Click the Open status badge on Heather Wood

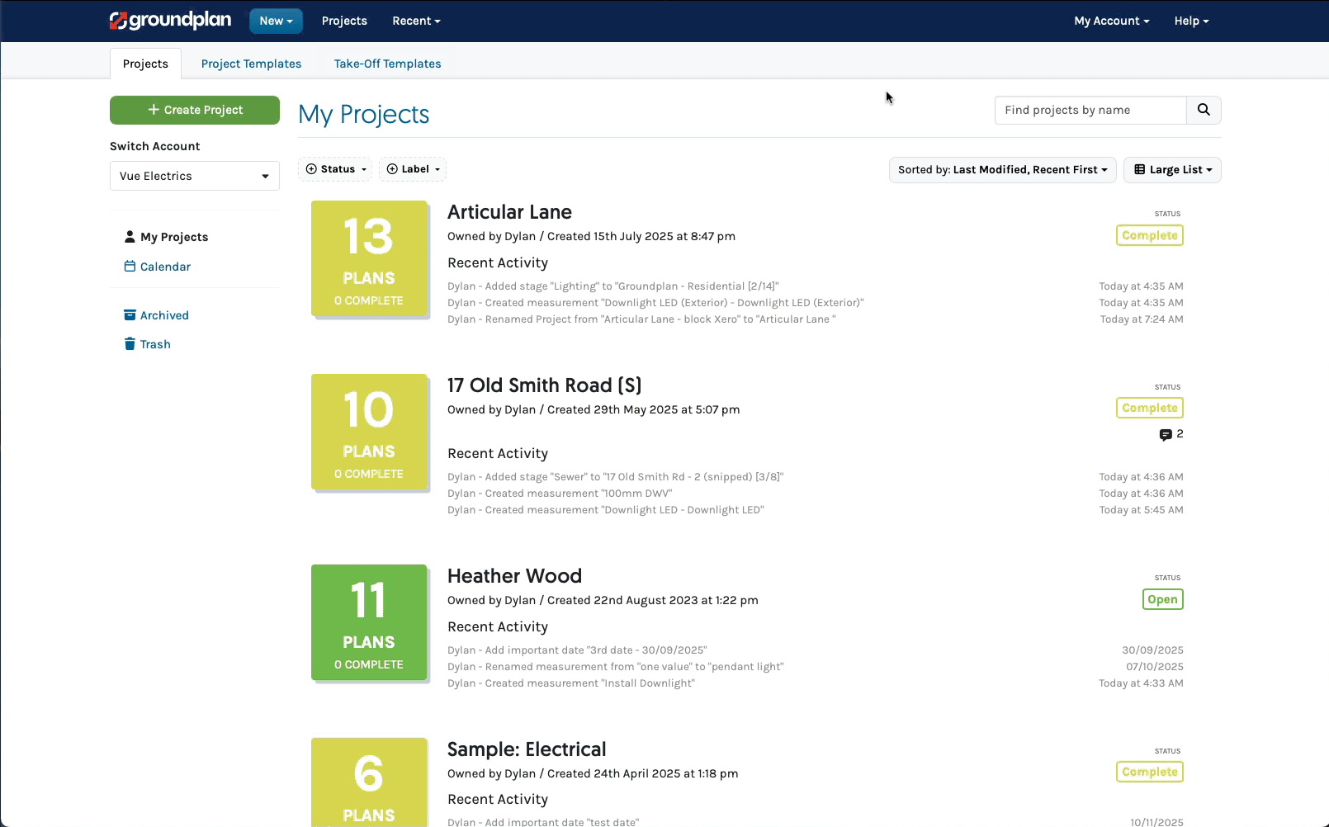[1162, 599]
